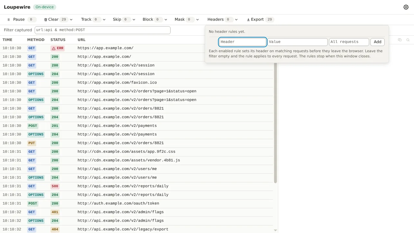Click the URL column header

click(x=82, y=40)
